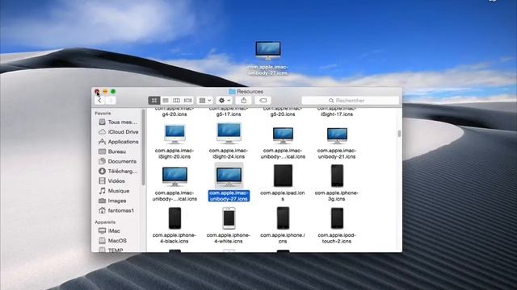Select desktop file com.apple.imac-unibody-27.icns
The height and width of the screenshot is (290, 517).
268,51
